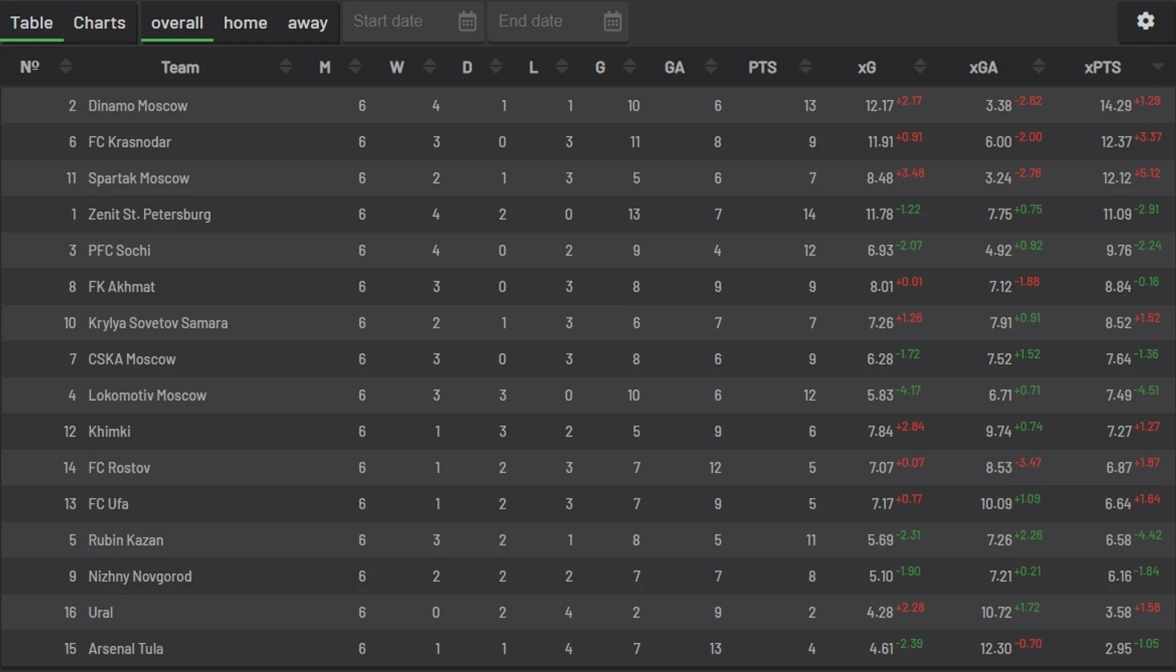Select the away filter tab
The height and width of the screenshot is (672, 1176).
308,23
